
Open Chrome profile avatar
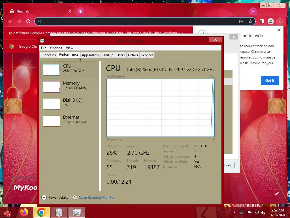(271, 21)
